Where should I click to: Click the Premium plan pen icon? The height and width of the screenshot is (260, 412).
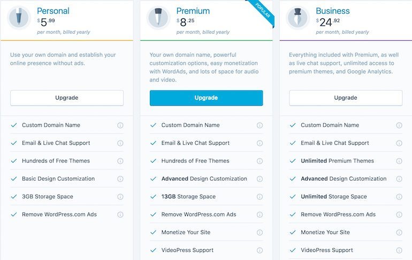[158, 18]
